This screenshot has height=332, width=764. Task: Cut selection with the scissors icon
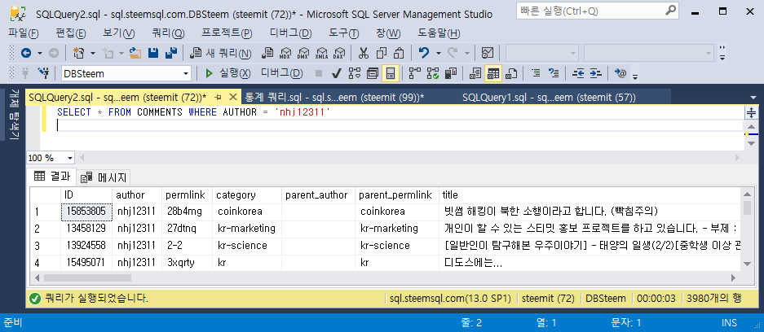364,53
